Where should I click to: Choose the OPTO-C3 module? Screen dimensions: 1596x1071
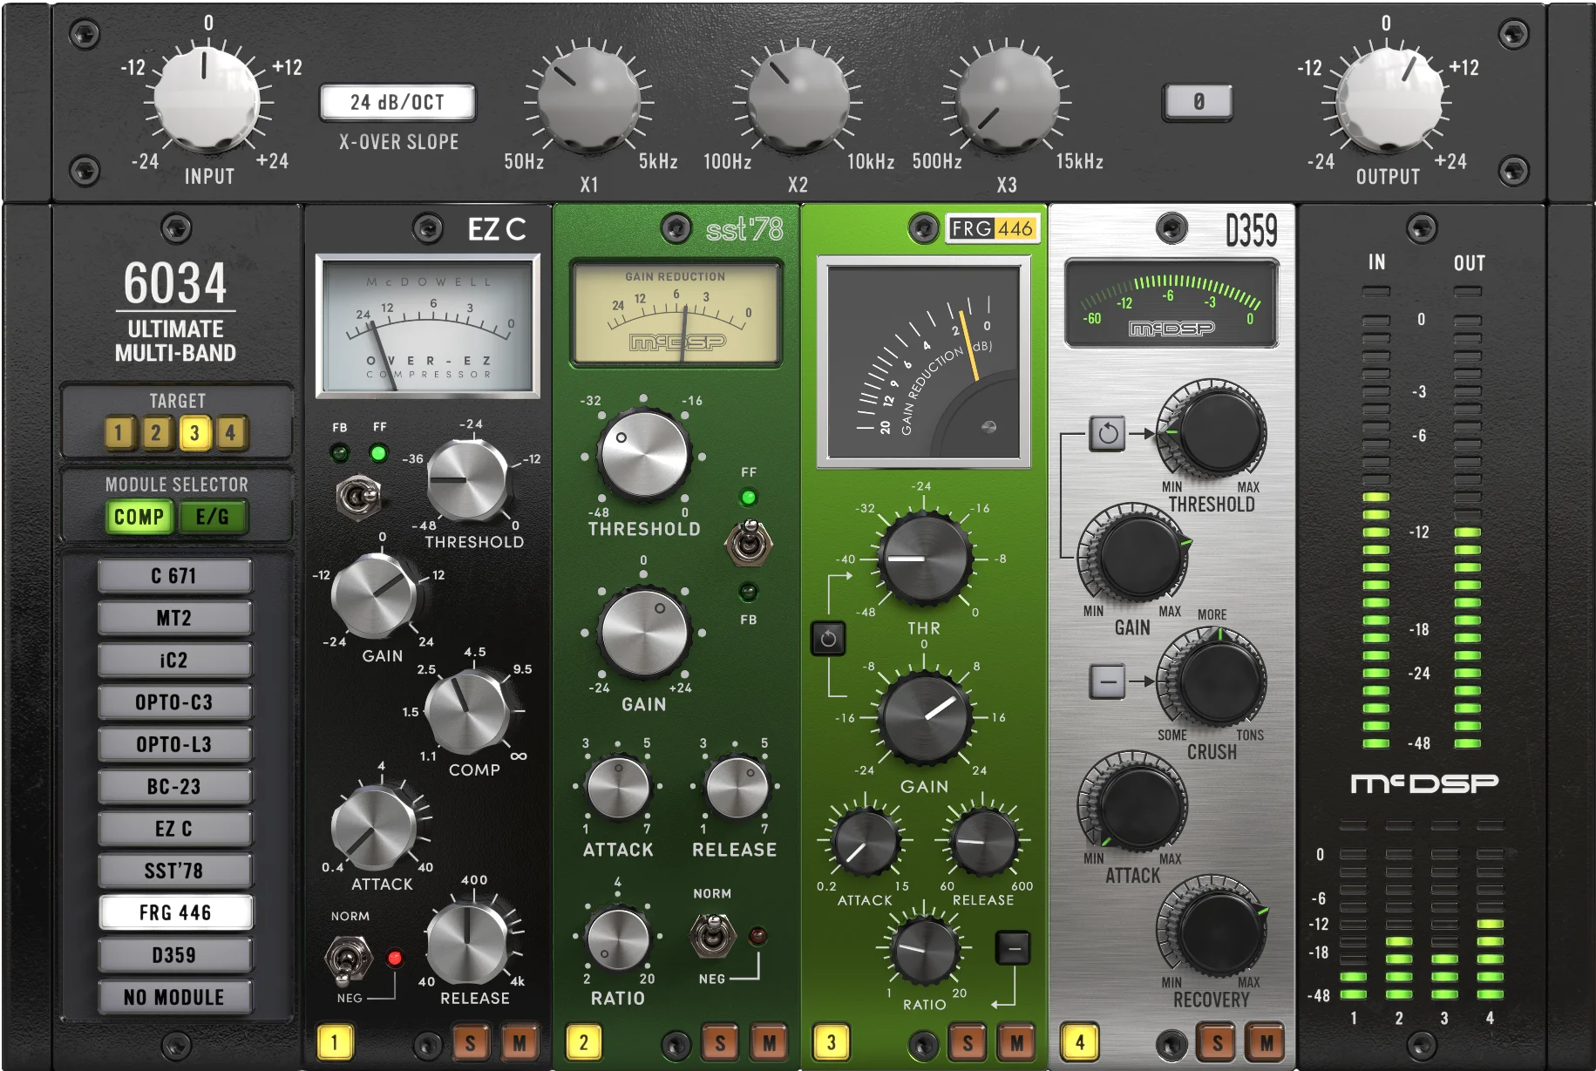(175, 702)
